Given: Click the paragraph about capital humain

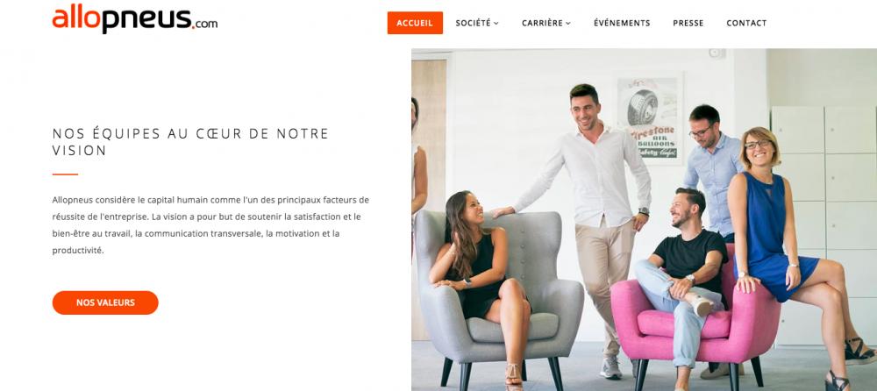Looking at the screenshot, I should 210,224.
